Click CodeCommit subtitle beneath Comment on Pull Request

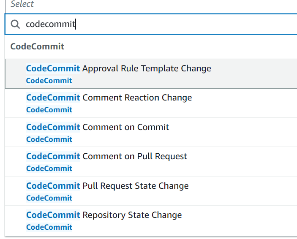49,168
